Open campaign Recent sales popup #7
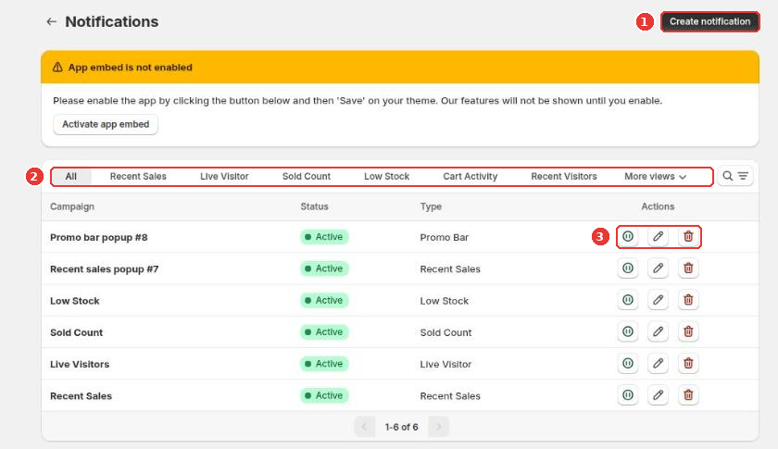 (x=104, y=269)
